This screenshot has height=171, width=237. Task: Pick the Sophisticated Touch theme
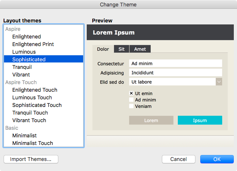(x=44, y=105)
